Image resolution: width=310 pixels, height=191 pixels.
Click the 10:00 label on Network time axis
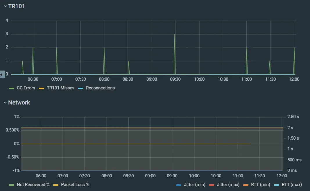(x=194, y=176)
